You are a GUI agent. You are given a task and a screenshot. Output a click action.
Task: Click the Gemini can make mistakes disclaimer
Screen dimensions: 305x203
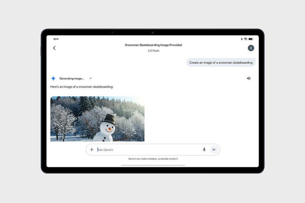click(x=153, y=159)
